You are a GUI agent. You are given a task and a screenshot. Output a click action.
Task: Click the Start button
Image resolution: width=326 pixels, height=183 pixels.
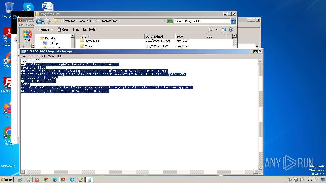[7, 180]
